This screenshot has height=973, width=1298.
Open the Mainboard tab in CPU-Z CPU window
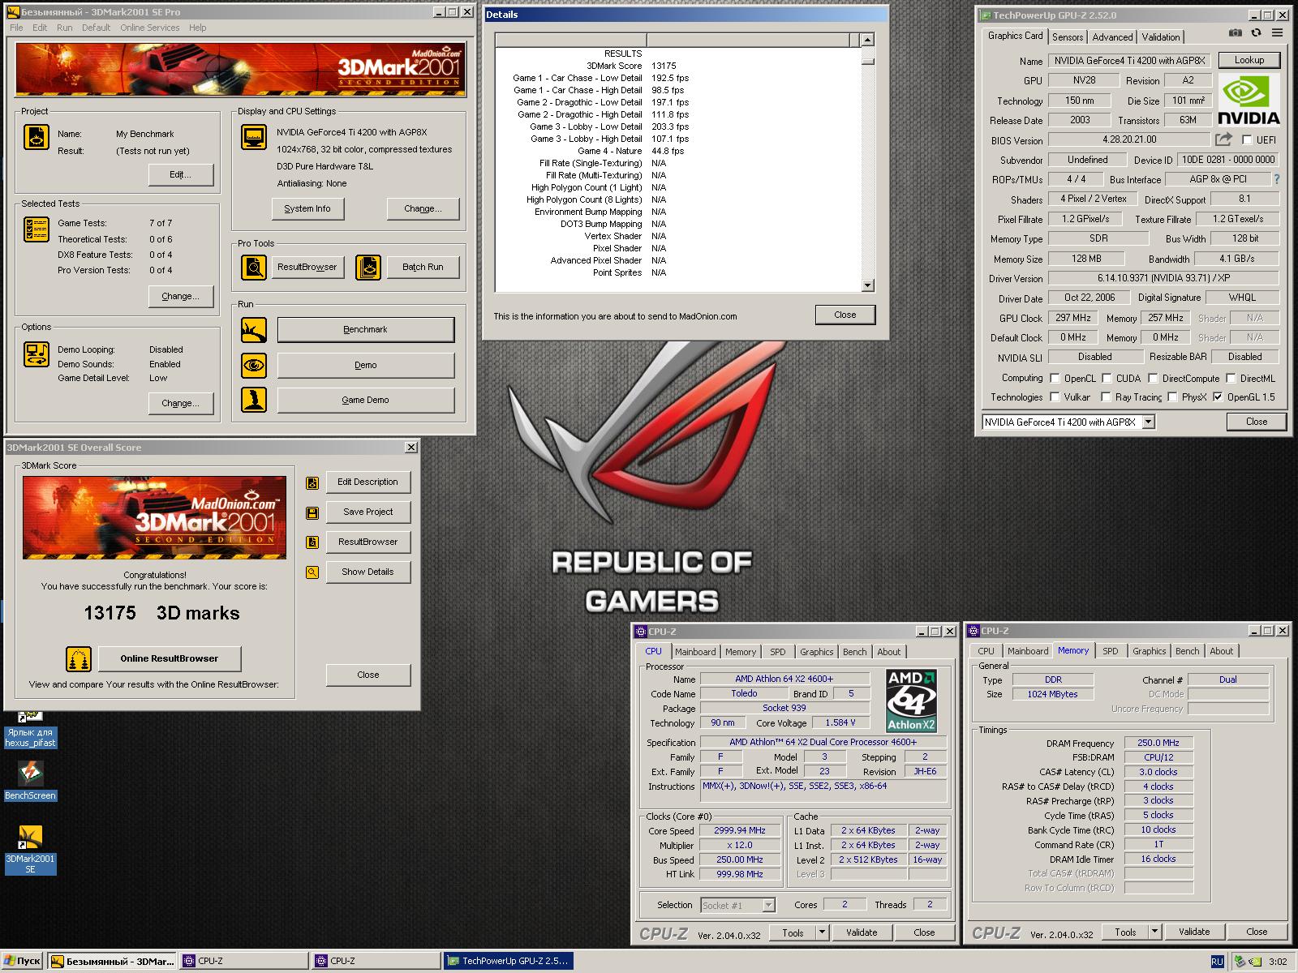pyautogui.click(x=695, y=652)
